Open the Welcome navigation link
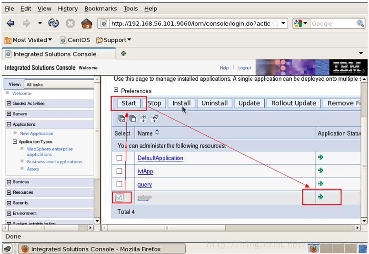The image size is (369, 254). pyautogui.click(x=21, y=94)
